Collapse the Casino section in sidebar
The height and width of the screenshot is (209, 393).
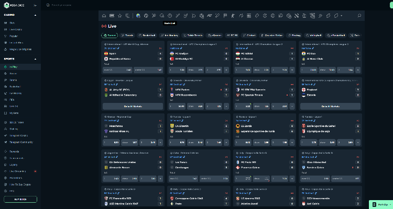point(36,15)
